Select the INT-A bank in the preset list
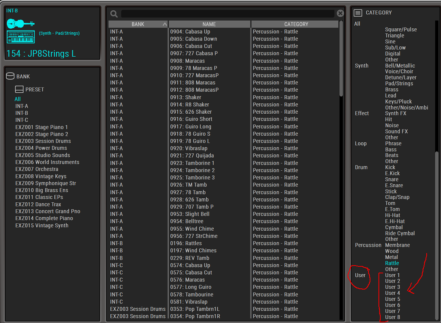Viewport: 441px width, 323px height. pos(22,106)
